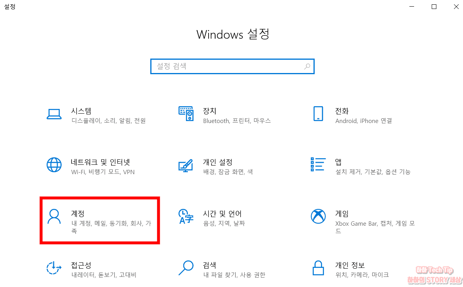The height and width of the screenshot is (287, 463).
Task: Click the 접근성 category title
Action: click(81, 265)
